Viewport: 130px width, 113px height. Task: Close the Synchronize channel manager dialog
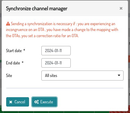(x=121, y=8)
